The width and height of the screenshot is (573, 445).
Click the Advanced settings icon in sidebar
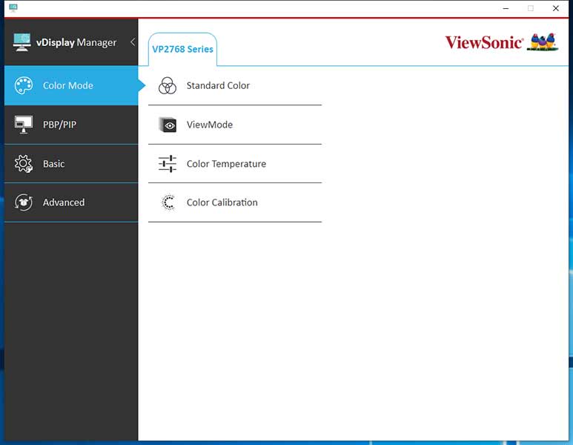tap(24, 202)
